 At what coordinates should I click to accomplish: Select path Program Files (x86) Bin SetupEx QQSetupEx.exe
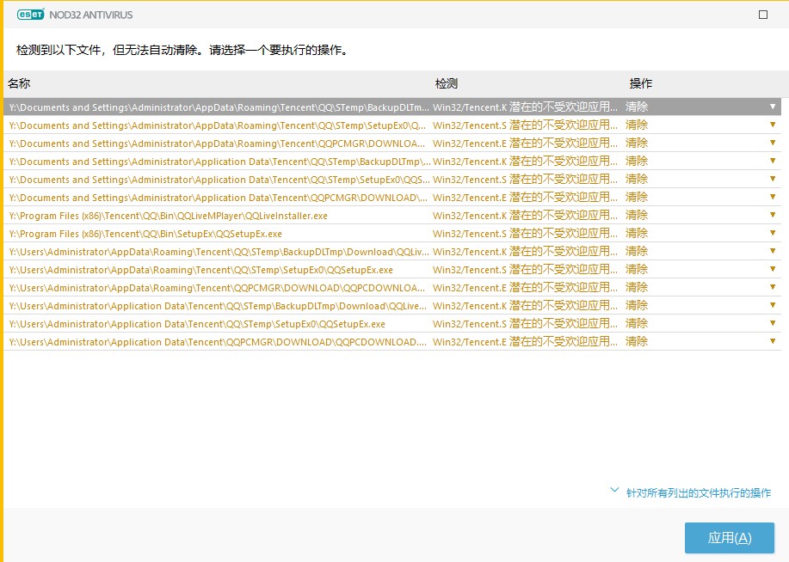(x=145, y=234)
